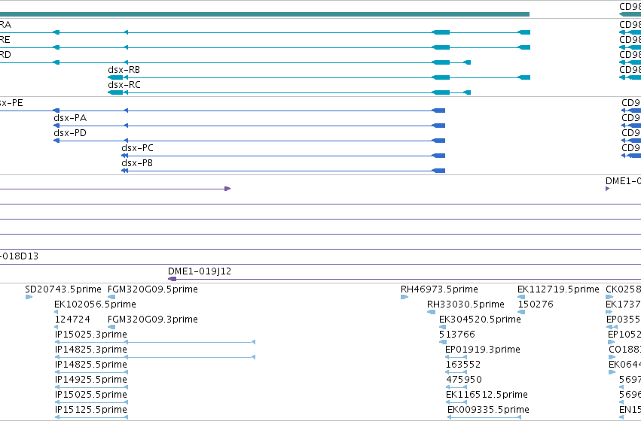Open the EK116512.5prime EST label

click(x=487, y=395)
